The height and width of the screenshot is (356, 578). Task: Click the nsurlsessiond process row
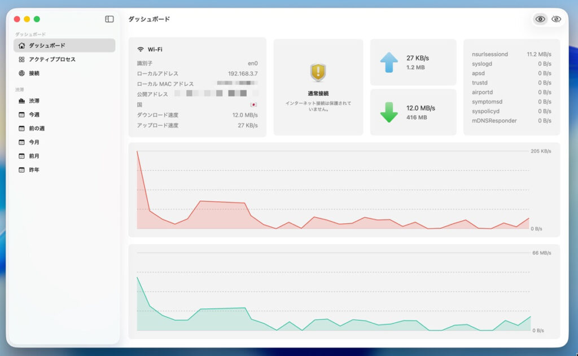pyautogui.click(x=511, y=55)
